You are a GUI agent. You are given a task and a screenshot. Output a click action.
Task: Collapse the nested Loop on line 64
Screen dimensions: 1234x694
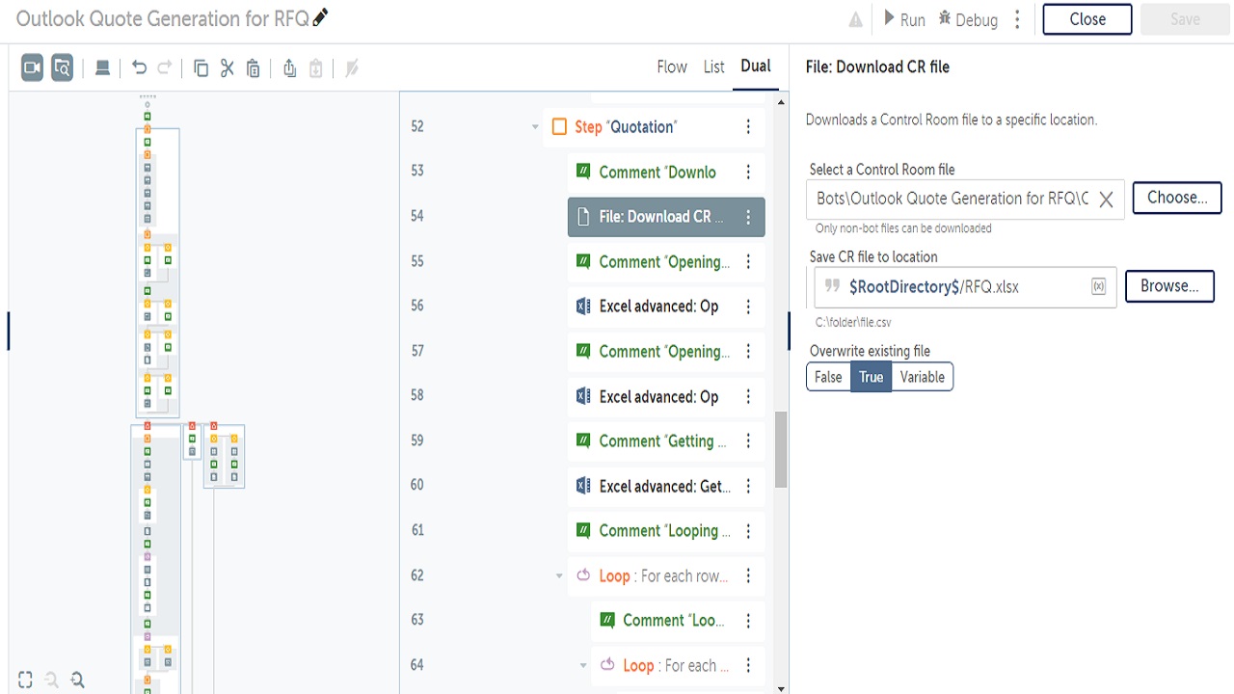(583, 666)
